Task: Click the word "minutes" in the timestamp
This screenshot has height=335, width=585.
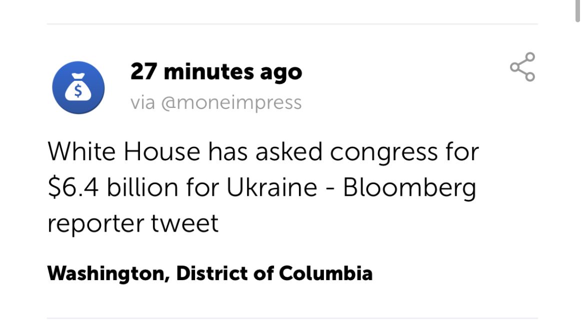Action: pyautogui.click(x=209, y=71)
